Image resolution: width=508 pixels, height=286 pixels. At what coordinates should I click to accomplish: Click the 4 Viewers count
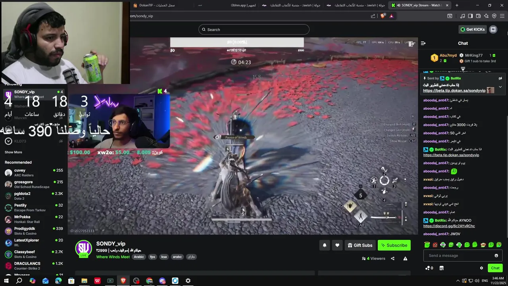coord(373,259)
